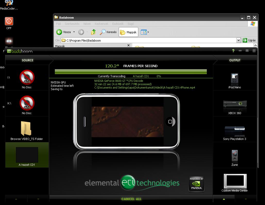Viewport: 265px width, 205px height.
Task: Open Browse VIDEO_TS Folder source
Action: click(27, 129)
